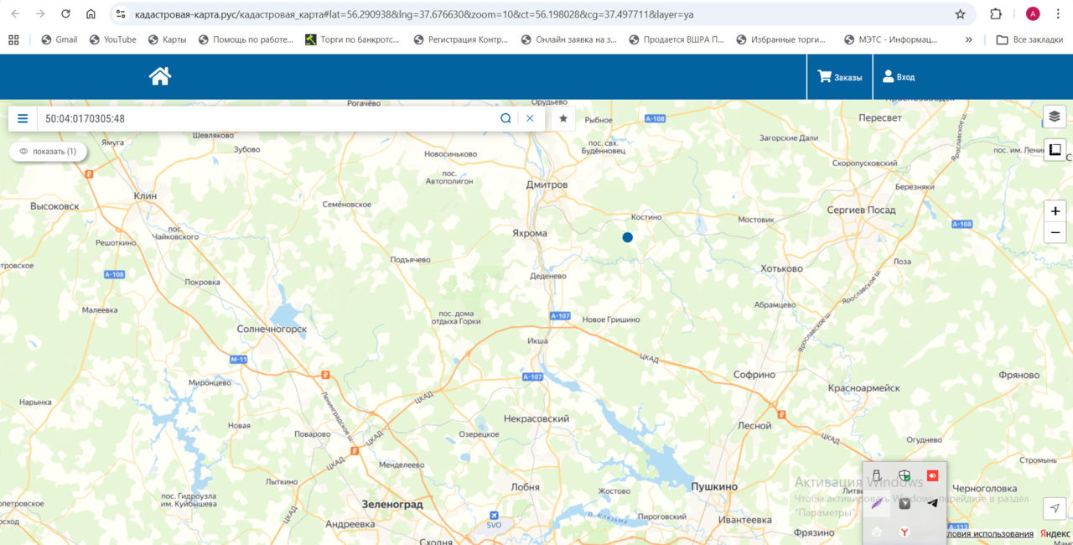Open the map layers selector
This screenshot has height=545, width=1073.
(1055, 117)
